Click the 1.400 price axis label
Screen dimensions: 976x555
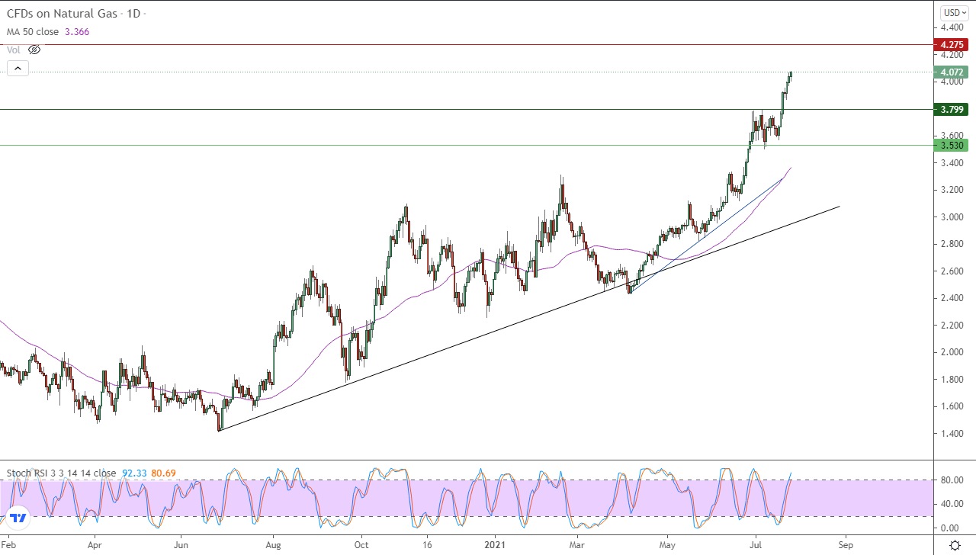(951, 434)
